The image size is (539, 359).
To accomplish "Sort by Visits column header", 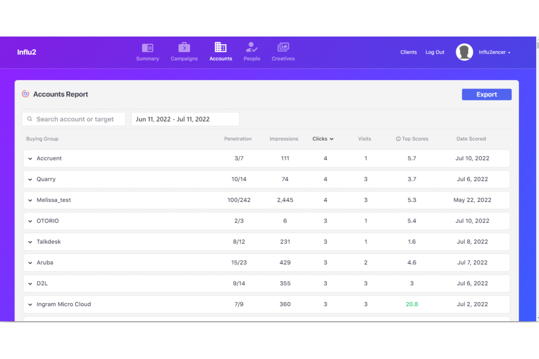I will click(364, 139).
